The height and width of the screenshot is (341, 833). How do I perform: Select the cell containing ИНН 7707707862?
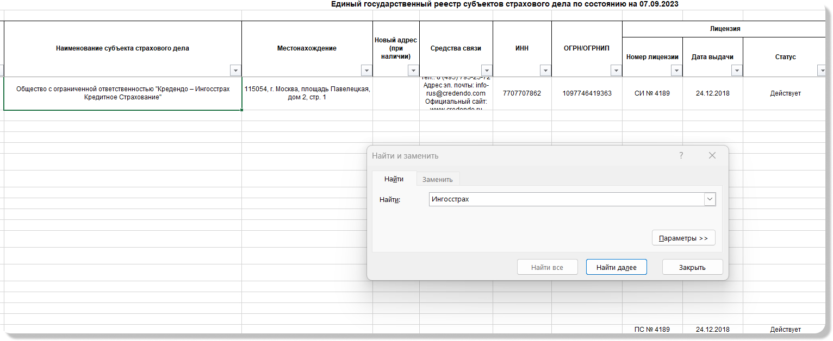(522, 93)
